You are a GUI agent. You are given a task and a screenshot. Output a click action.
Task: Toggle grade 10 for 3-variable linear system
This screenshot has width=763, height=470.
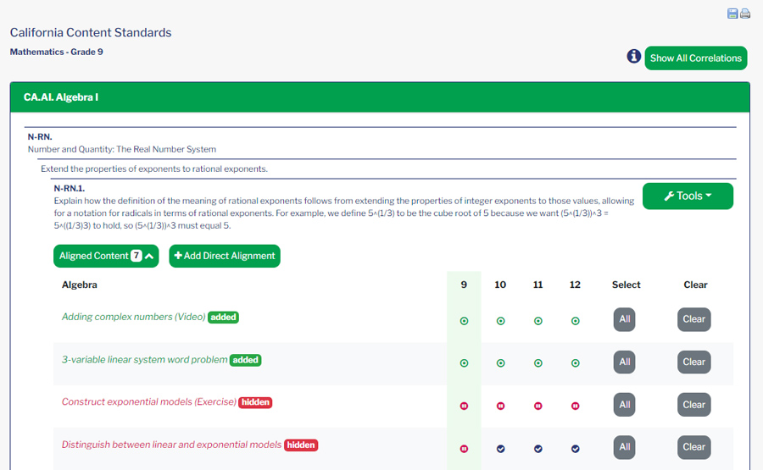(500, 363)
